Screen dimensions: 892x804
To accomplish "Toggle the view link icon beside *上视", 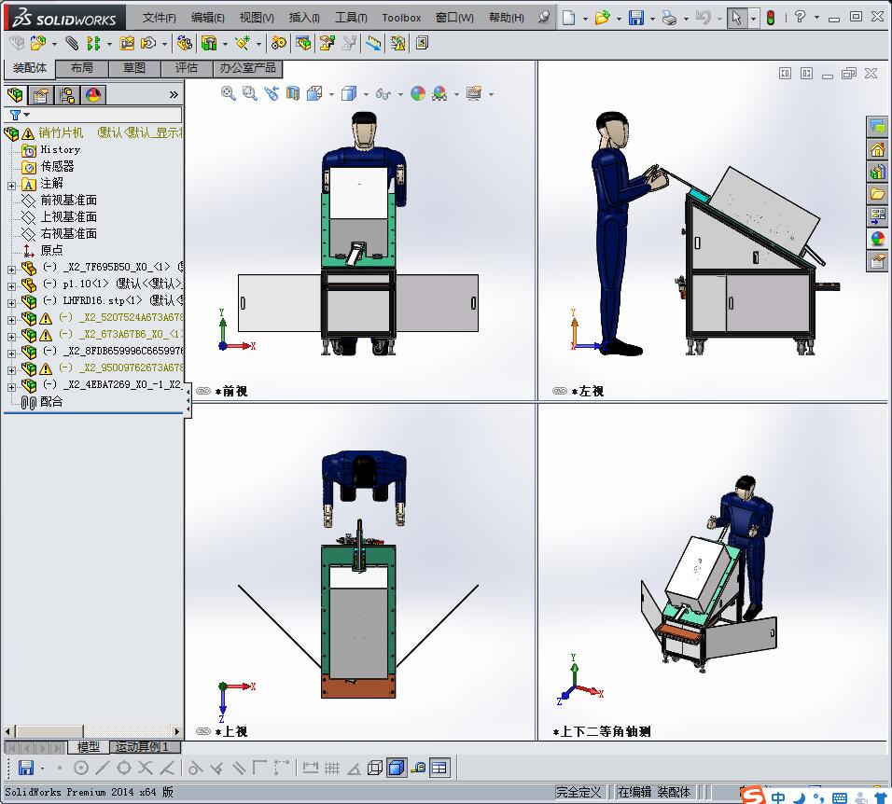I will [x=203, y=731].
